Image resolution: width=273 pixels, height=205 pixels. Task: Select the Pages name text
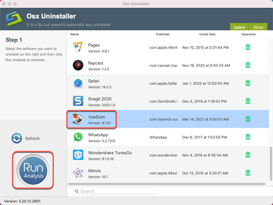[94, 45]
